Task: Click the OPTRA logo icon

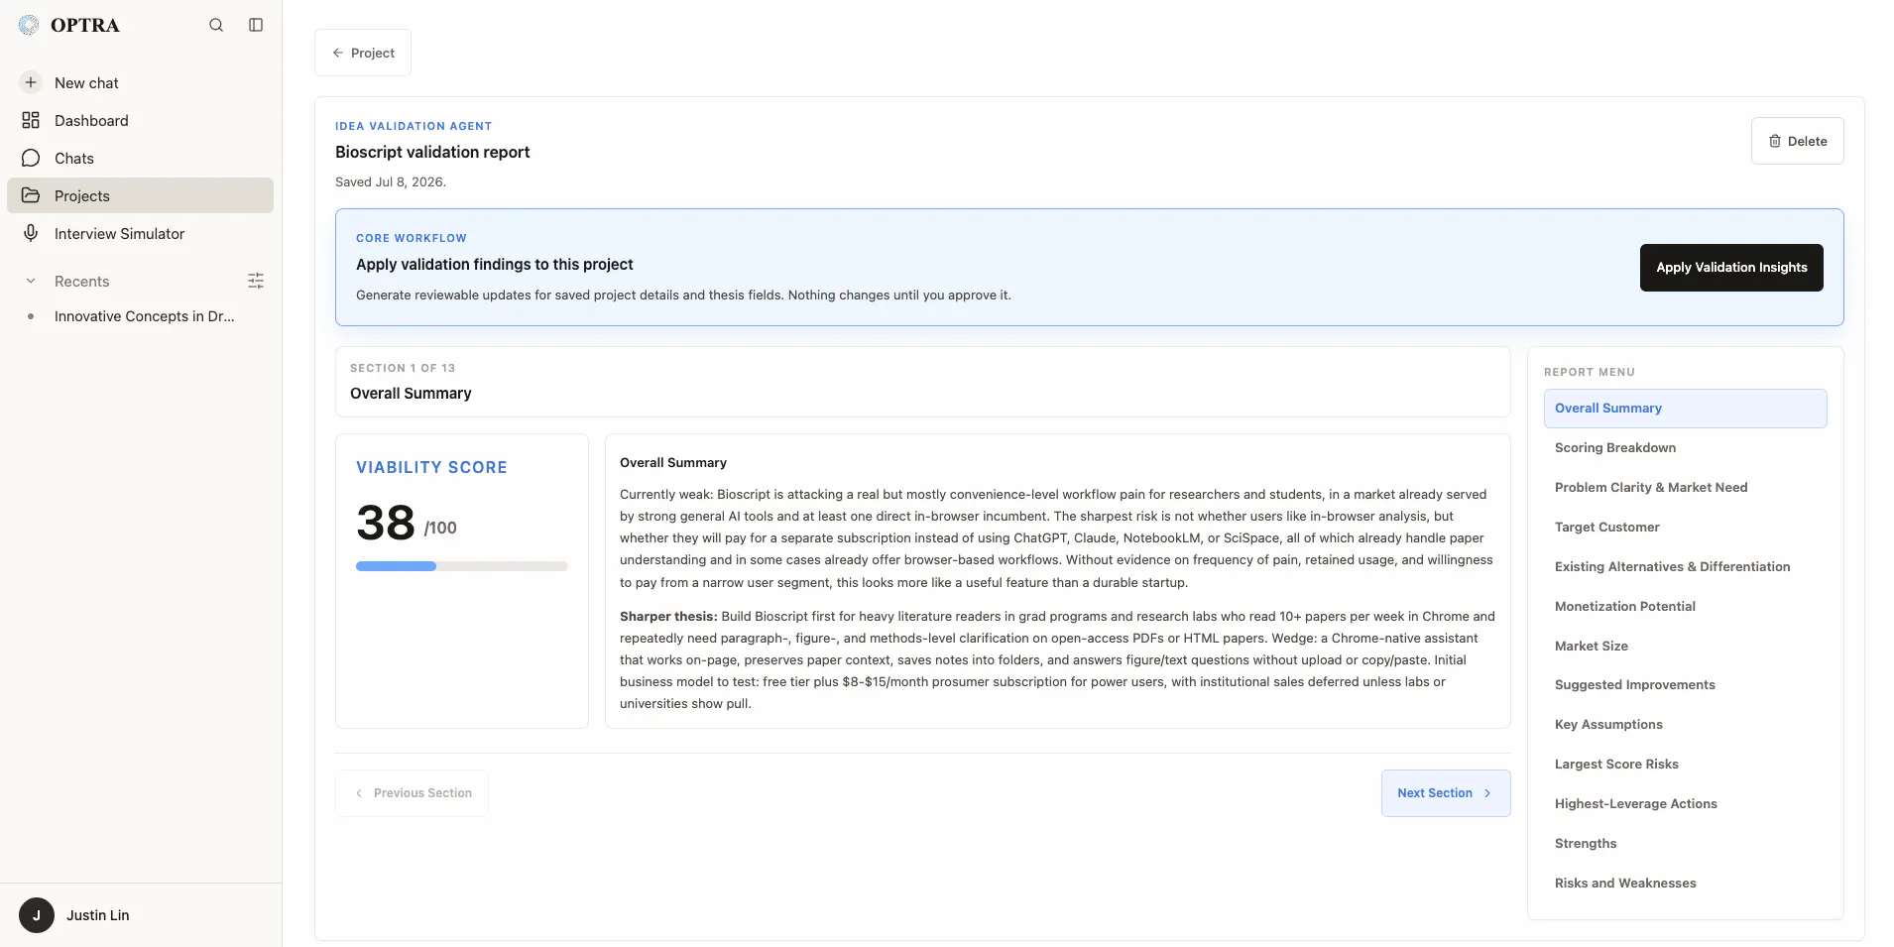Action: [x=29, y=25]
